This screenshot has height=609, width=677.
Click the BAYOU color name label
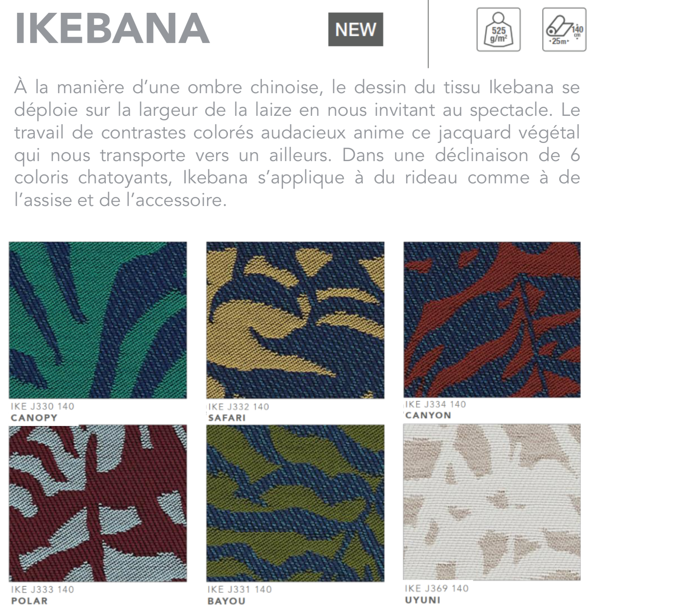coord(226,601)
